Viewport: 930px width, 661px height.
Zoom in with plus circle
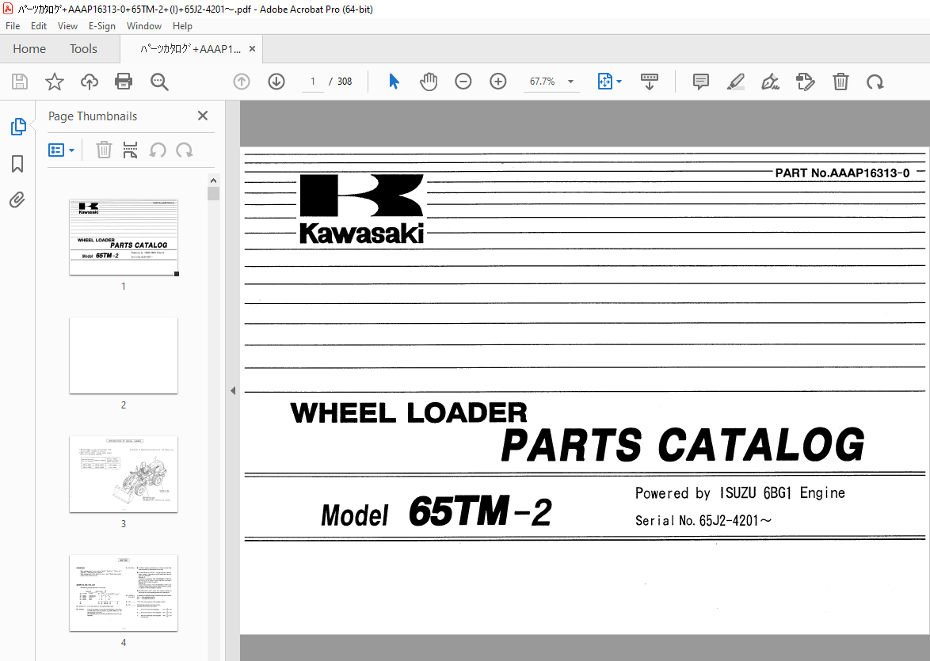coord(498,82)
